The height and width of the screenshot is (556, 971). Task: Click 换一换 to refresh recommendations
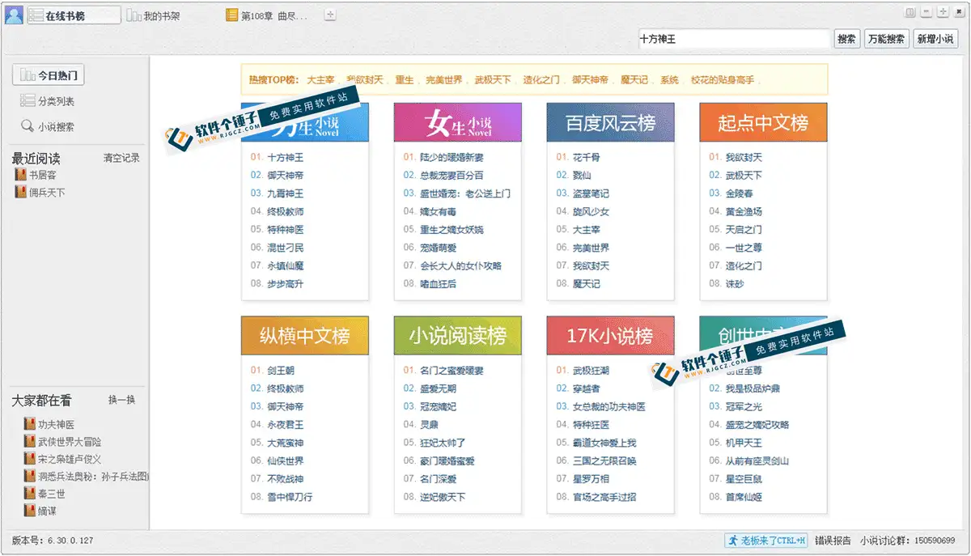(121, 400)
